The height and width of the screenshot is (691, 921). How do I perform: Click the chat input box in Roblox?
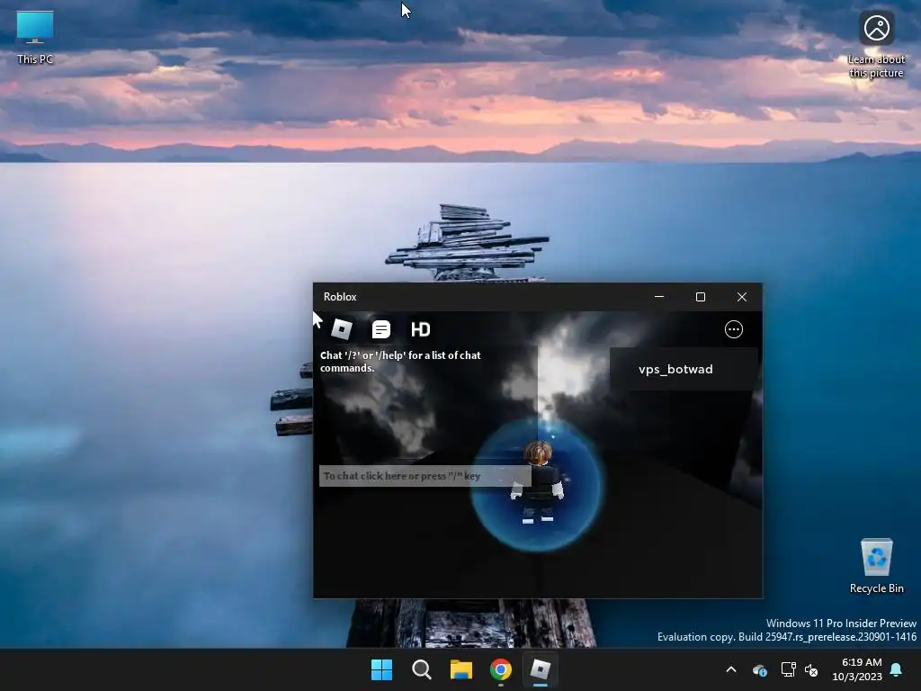425,476
